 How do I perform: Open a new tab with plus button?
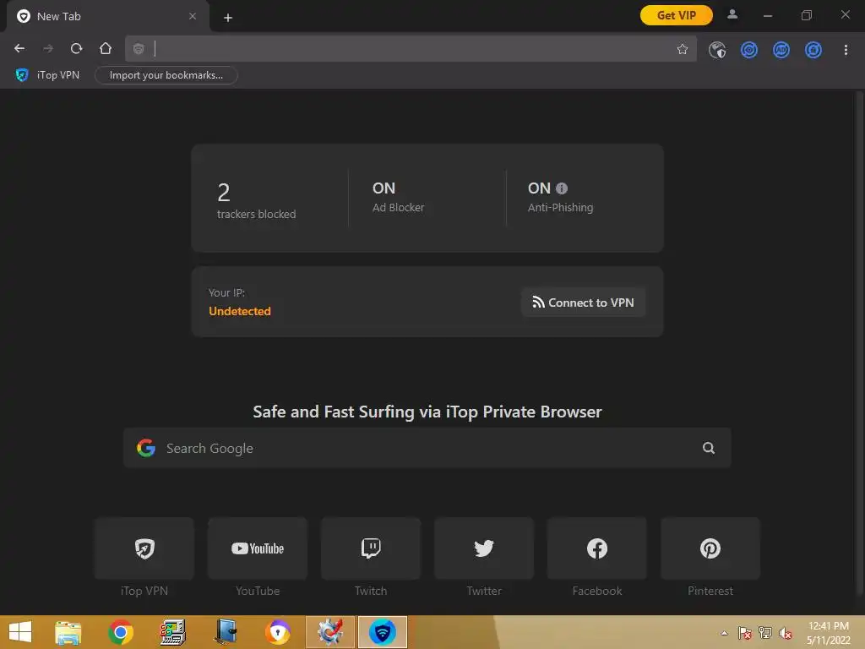228,18
